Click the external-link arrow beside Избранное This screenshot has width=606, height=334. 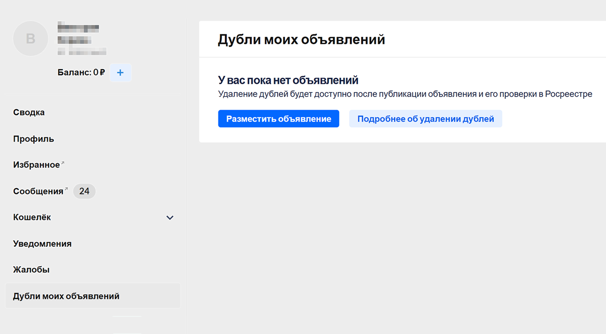click(x=63, y=162)
